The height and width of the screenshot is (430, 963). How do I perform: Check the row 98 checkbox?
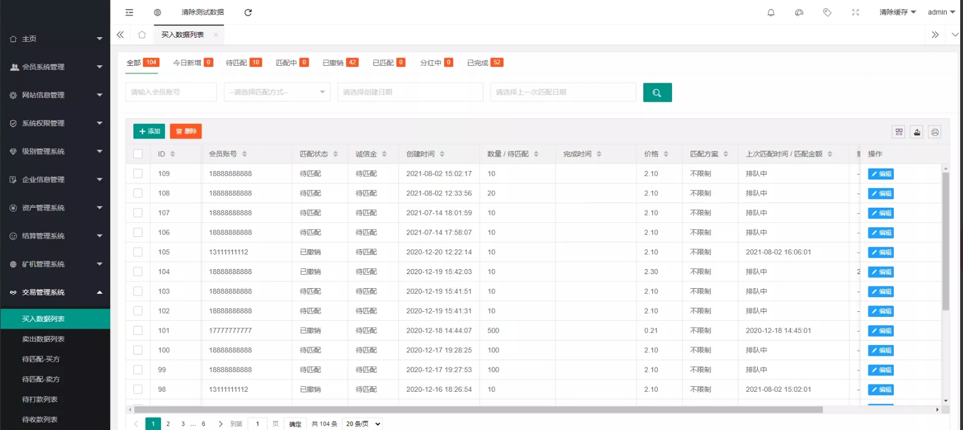click(x=138, y=389)
